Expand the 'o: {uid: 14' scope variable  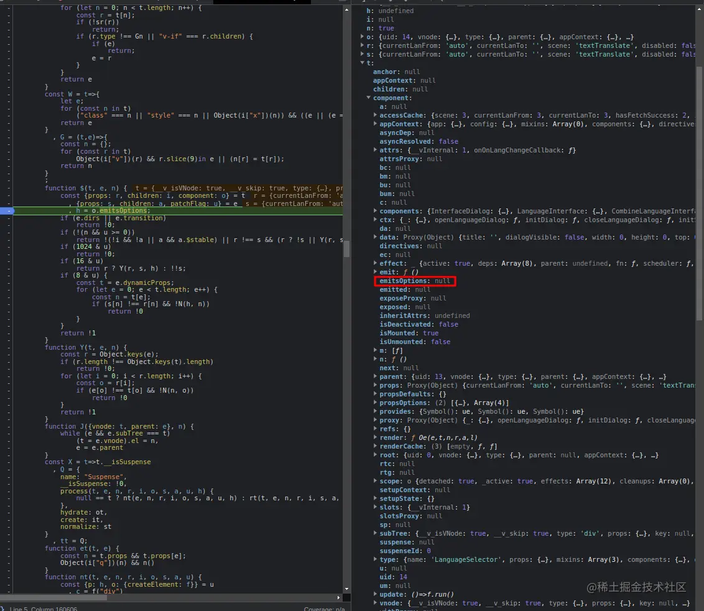click(x=363, y=37)
